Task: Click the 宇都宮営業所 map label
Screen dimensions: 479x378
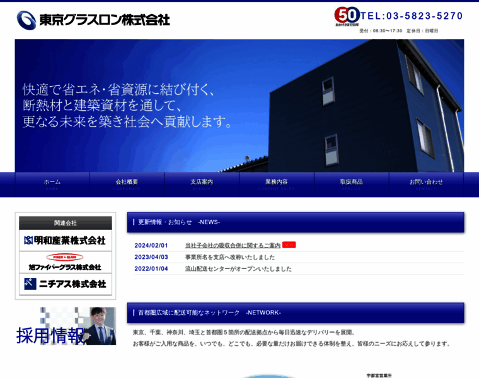Action: click(379, 375)
